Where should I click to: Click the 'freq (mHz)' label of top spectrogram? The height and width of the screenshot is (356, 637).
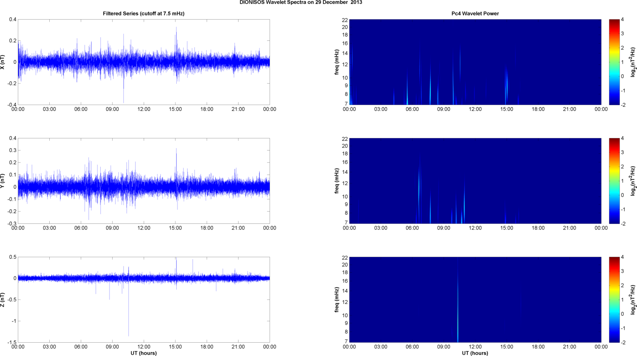(x=337, y=62)
